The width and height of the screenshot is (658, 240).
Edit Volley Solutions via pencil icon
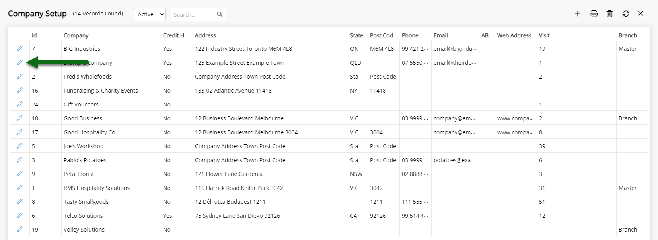(19, 229)
